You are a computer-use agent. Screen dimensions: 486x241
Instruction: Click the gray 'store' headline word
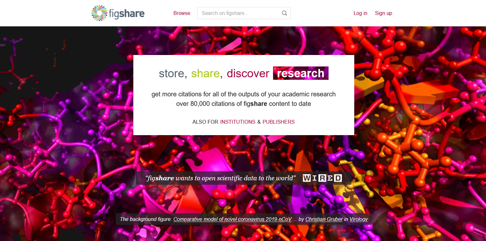[171, 73]
